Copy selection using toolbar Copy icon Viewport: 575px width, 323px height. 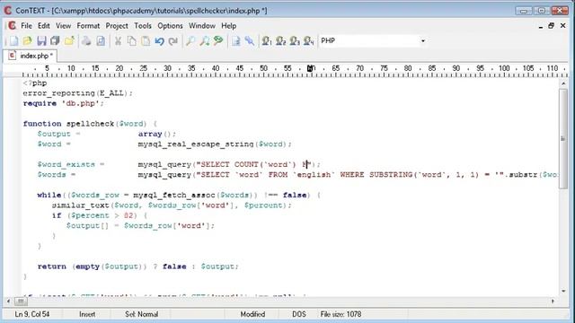[x=132, y=40]
